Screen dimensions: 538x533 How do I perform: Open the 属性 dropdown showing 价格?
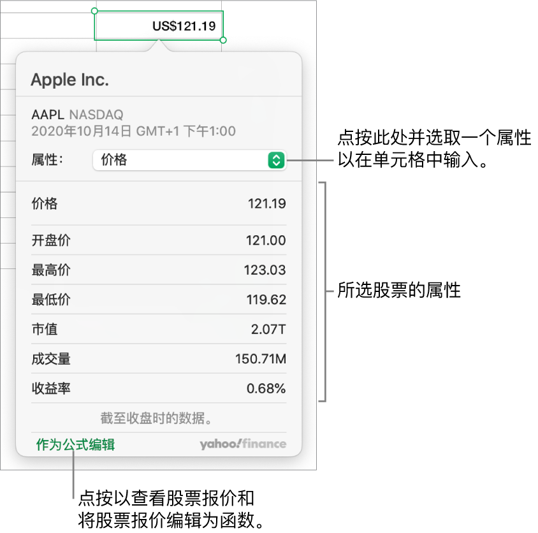click(189, 160)
